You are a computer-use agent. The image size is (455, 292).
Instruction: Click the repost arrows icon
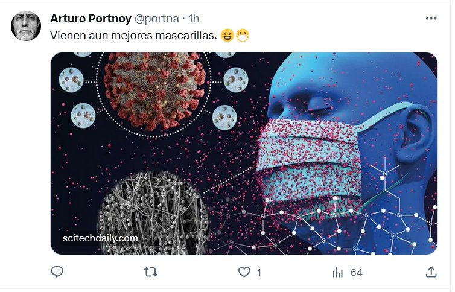(150, 273)
